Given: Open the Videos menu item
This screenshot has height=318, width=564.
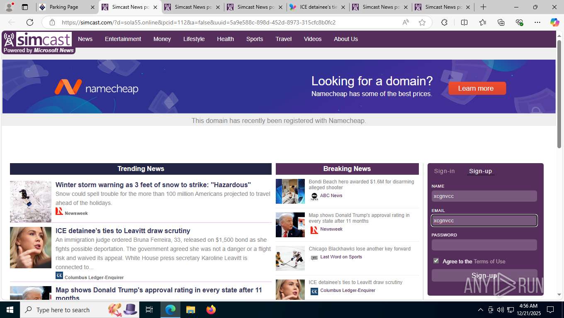Looking at the screenshot, I should 313,39.
